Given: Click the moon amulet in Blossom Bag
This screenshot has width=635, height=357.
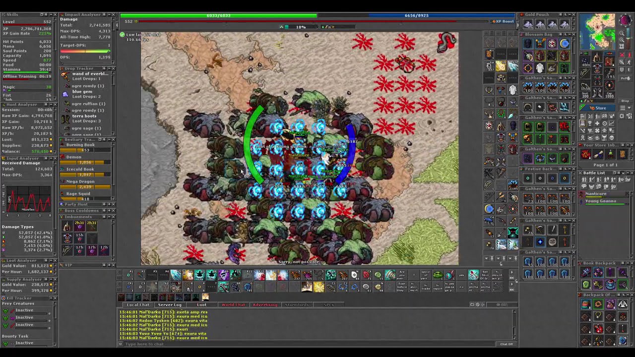Looking at the screenshot, I should click(x=565, y=44).
